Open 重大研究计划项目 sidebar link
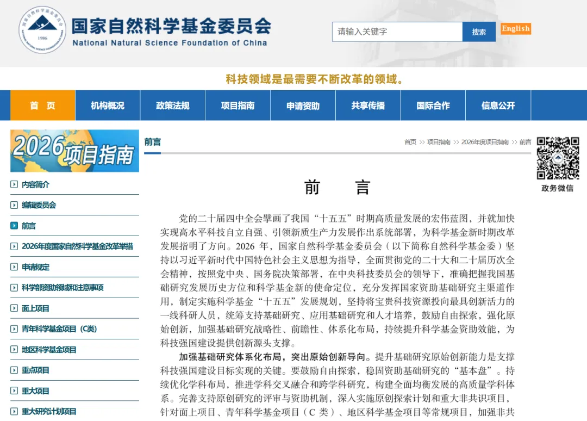The height and width of the screenshot is (421, 587). point(49,411)
